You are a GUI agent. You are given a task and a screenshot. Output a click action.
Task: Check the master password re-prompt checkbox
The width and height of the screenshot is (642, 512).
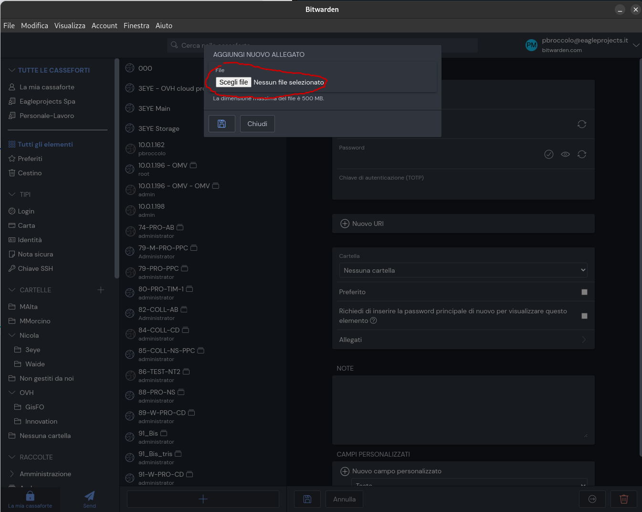(x=584, y=316)
